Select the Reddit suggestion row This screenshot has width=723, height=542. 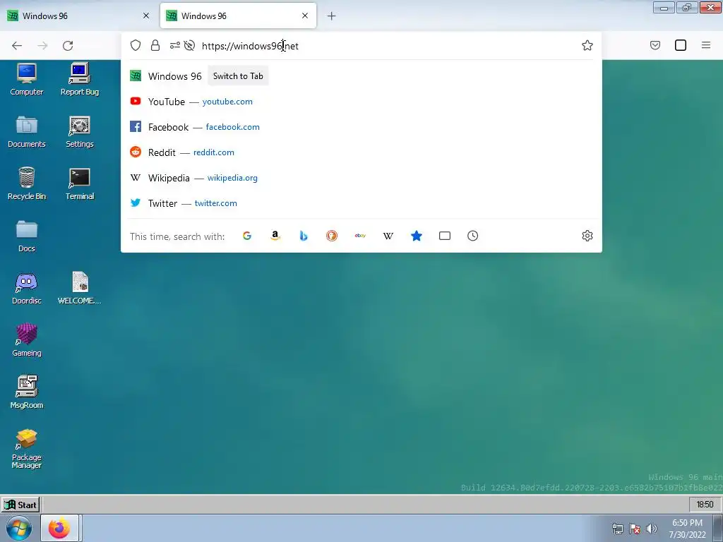pyautogui.click(x=361, y=152)
